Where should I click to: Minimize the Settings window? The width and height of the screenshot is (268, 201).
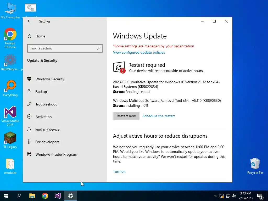tap(202, 21)
